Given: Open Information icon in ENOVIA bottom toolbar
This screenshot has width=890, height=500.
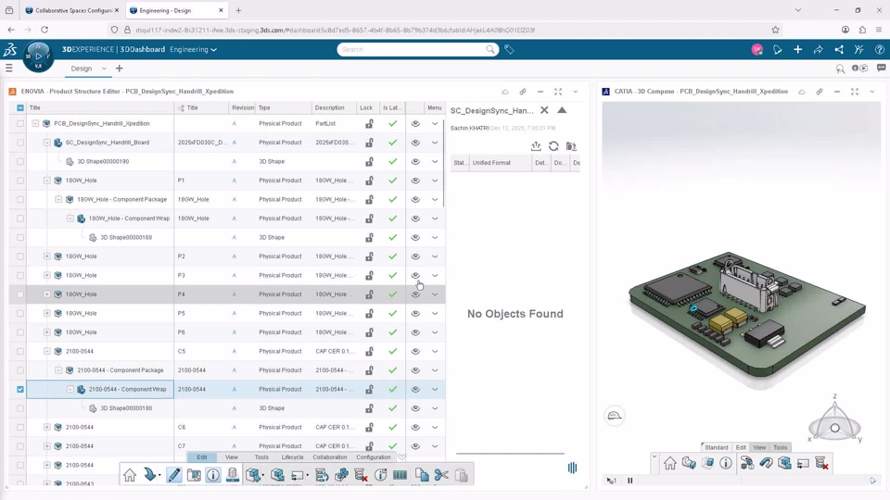Looking at the screenshot, I should point(213,475).
